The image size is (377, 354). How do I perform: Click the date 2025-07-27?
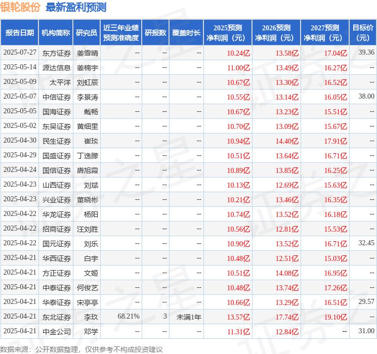pyautogui.click(x=20, y=53)
